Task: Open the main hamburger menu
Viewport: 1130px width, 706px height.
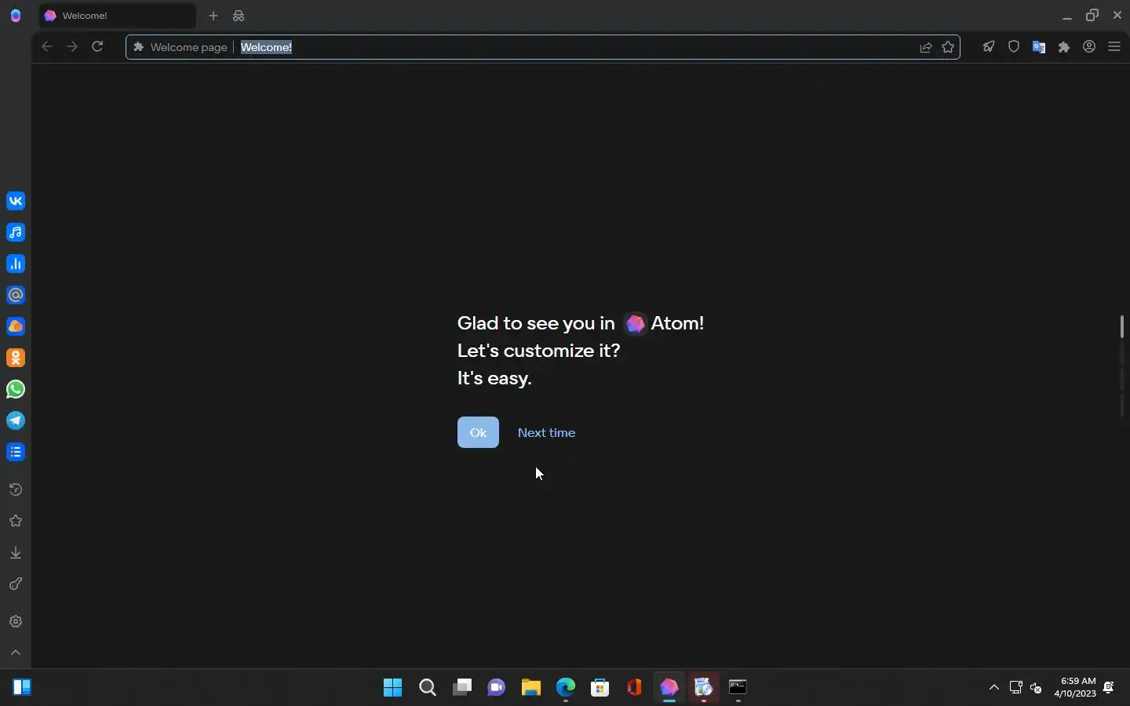Action: 1115,47
